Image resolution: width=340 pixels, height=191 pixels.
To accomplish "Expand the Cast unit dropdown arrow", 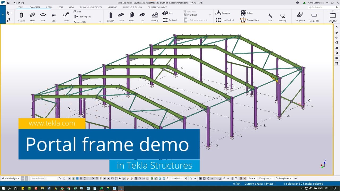I will (x=182, y=20).
